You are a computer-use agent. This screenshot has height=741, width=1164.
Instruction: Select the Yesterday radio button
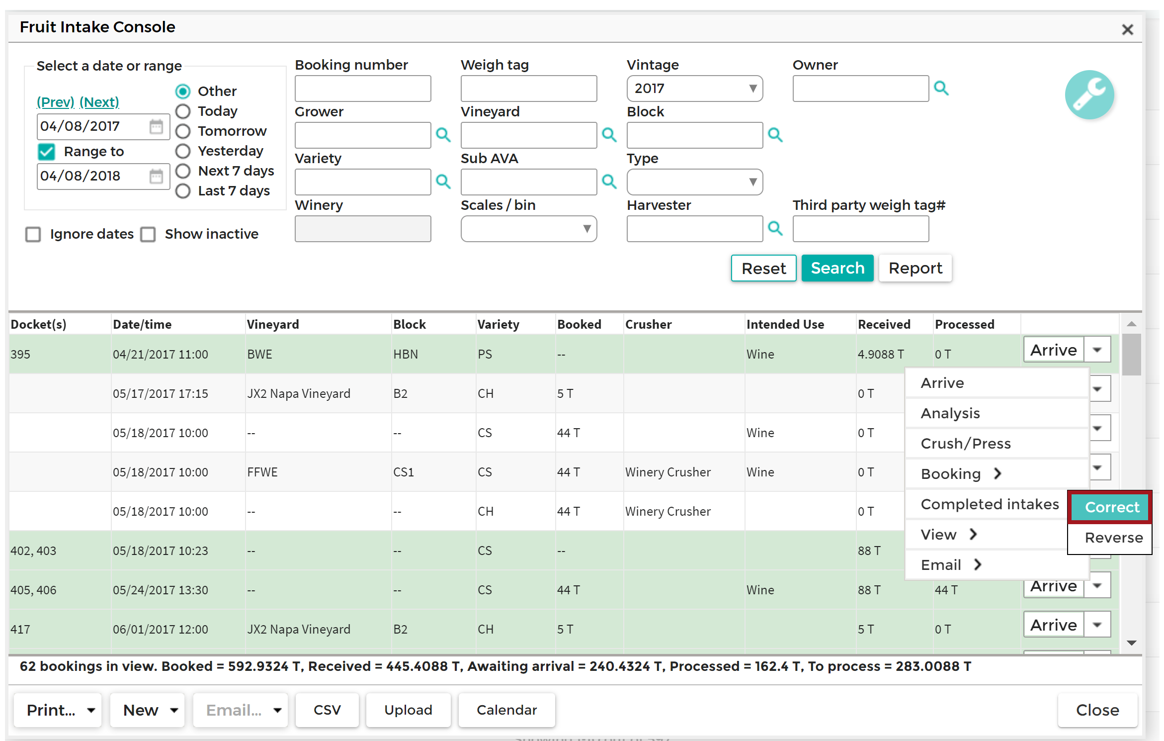(x=183, y=151)
